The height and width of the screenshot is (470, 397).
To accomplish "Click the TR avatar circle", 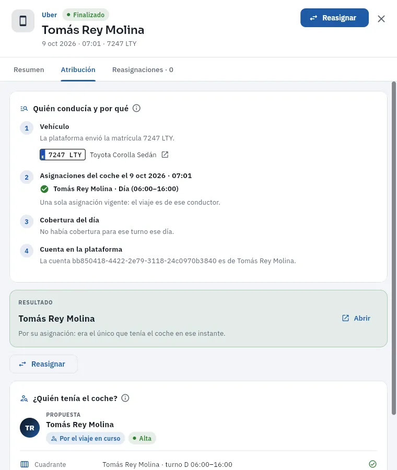I will click(30, 428).
